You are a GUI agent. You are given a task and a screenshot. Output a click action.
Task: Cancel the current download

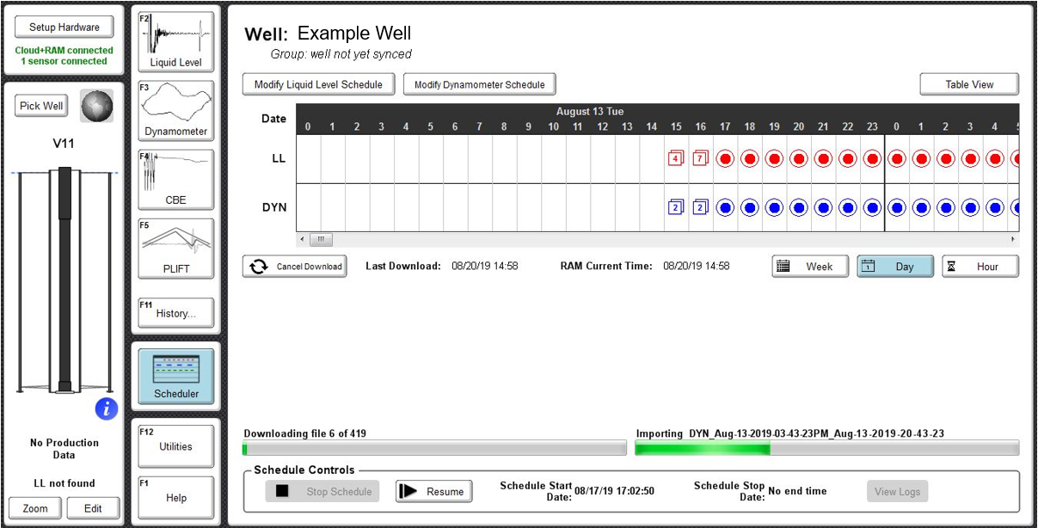tap(295, 267)
